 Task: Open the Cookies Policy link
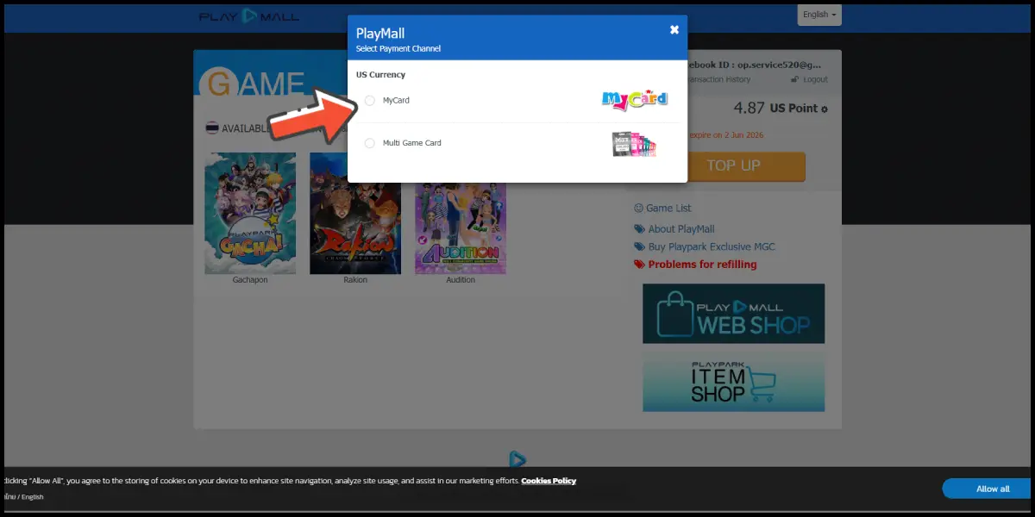click(549, 481)
